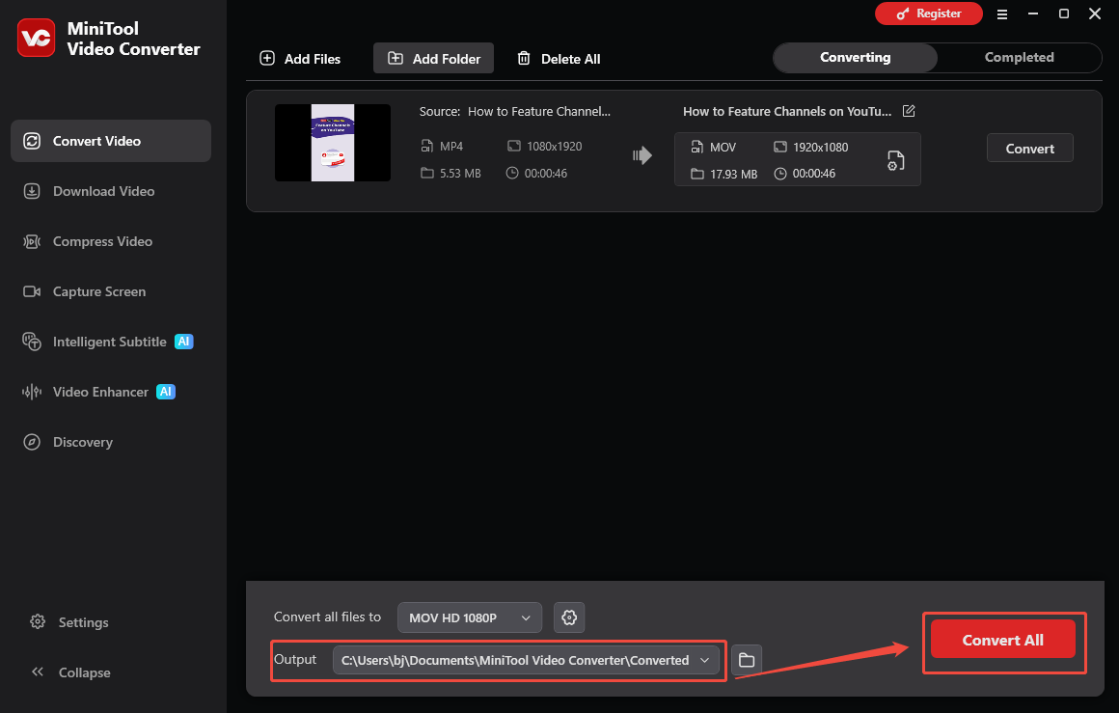This screenshot has width=1119, height=713.
Task: Maximize the application window
Action: coord(1063,14)
